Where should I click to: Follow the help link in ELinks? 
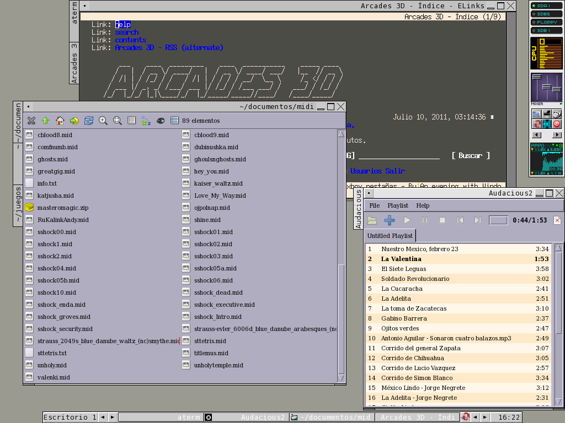point(123,24)
